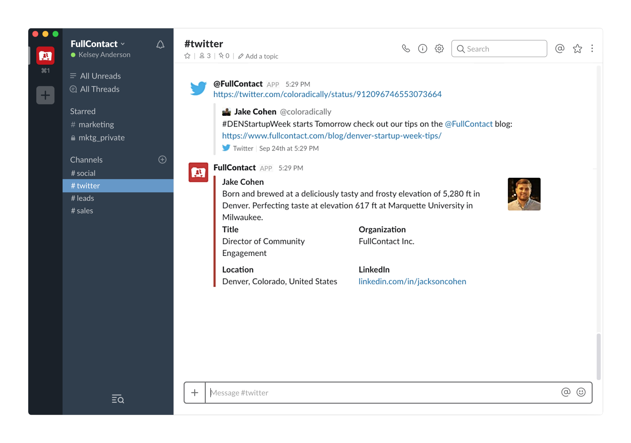The width and height of the screenshot is (631, 443).
Task: Open emoji picker in message box
Action: [x=581, y=392]
